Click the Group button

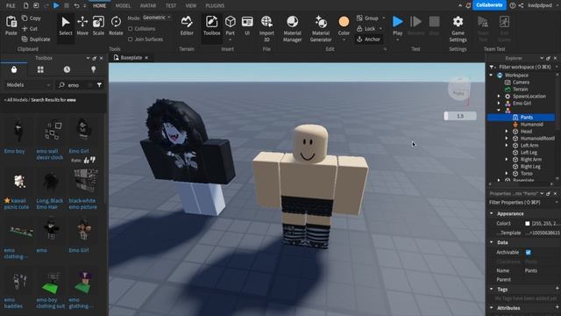[x=367, y=18]
